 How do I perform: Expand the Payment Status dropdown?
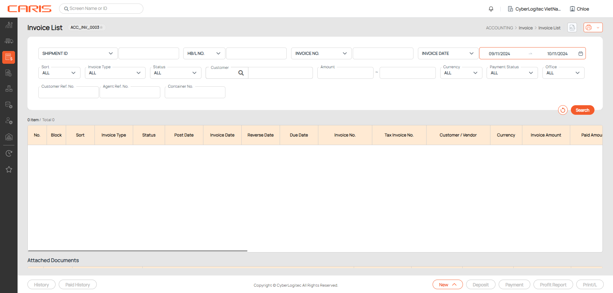point(512,73)
